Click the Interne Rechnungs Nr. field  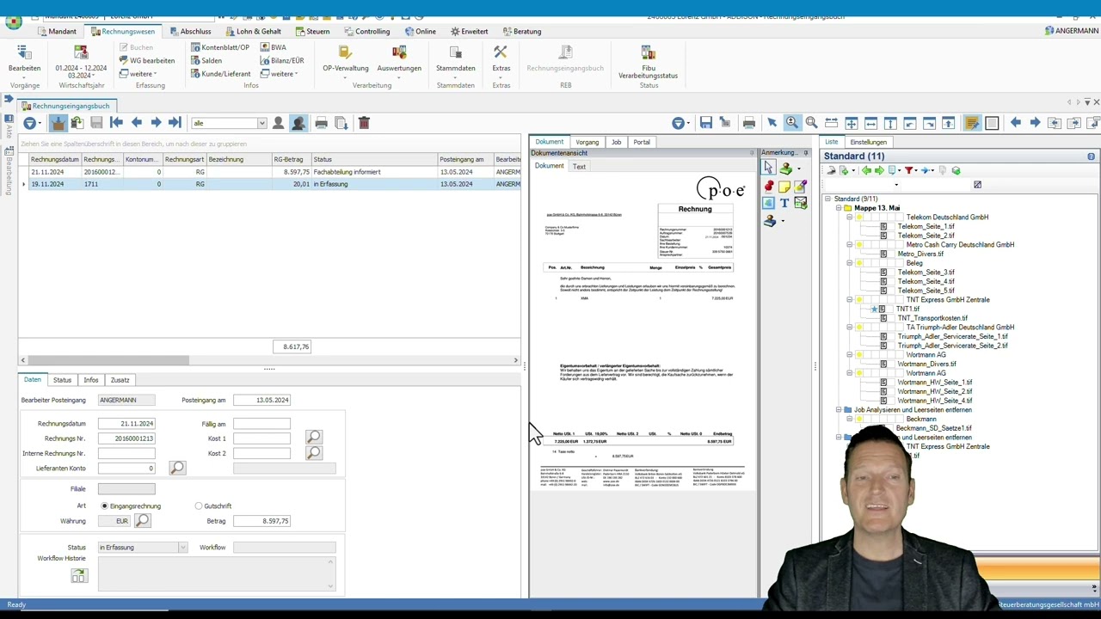(x=126, y=453)
